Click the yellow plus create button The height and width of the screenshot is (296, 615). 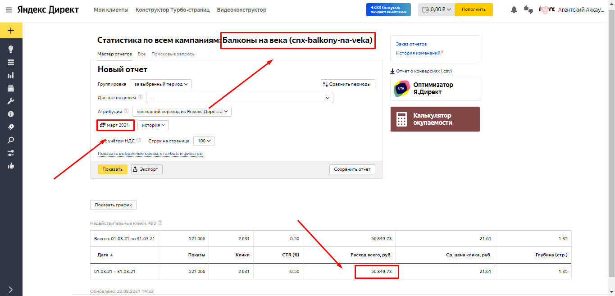click(x=11, y=31)
